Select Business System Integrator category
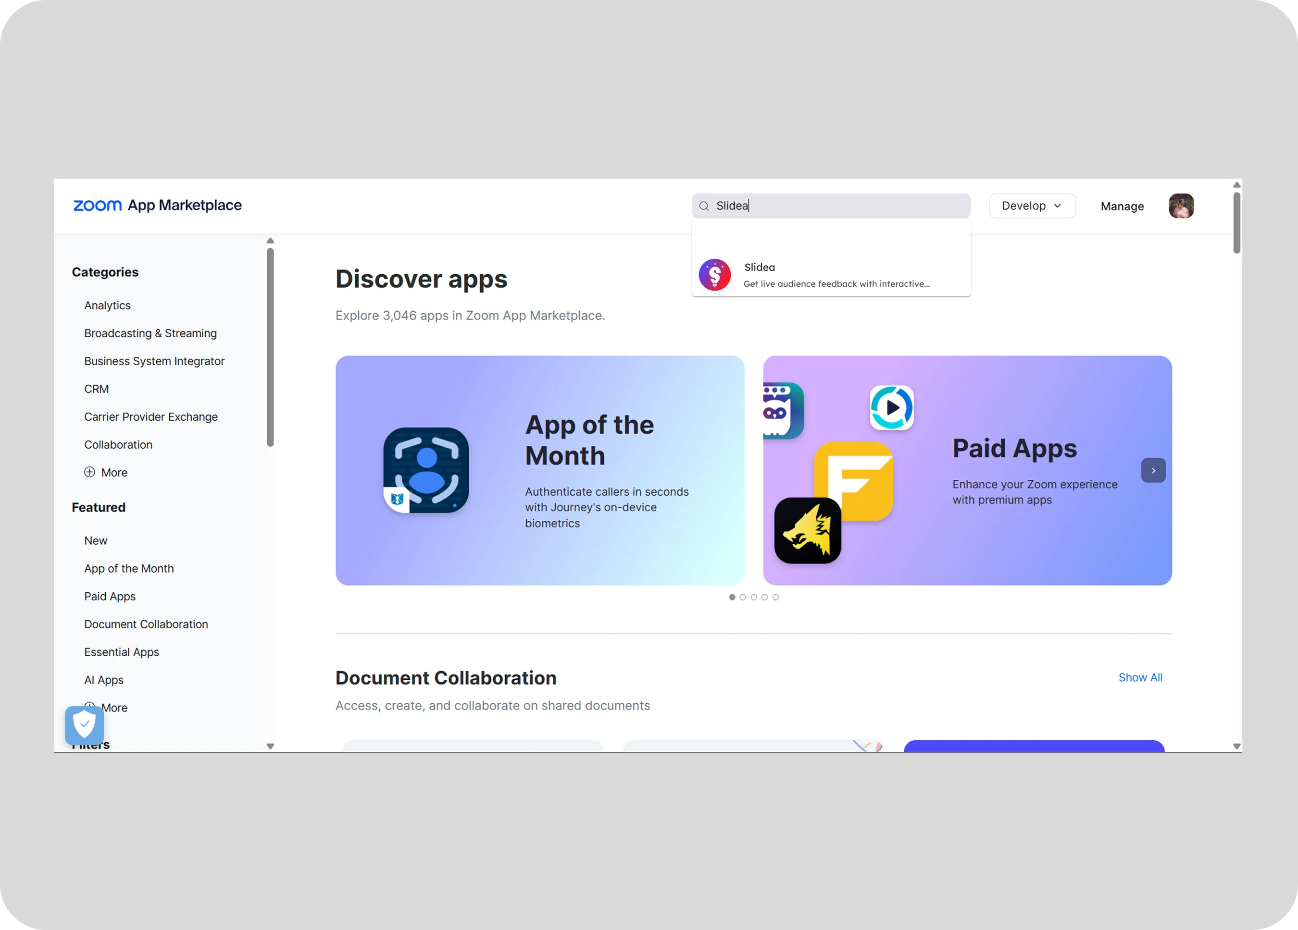 tap(154, 361)
